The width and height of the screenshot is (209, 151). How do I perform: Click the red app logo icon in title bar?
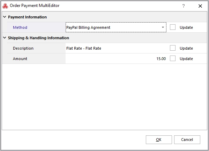click(x=5, y=6)
